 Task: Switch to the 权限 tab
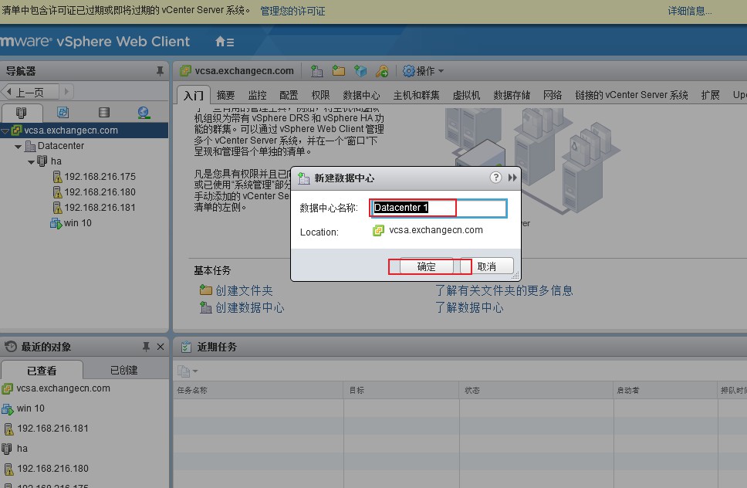coord(320,95)
